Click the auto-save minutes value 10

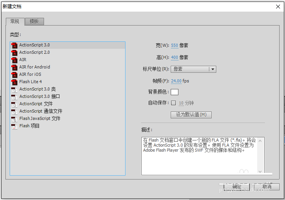[181, 103]
